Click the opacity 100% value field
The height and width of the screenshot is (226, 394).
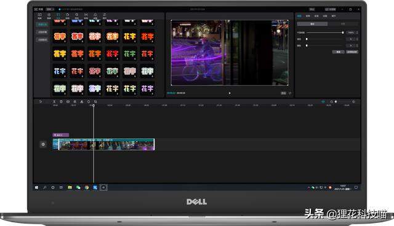(351, 33)
